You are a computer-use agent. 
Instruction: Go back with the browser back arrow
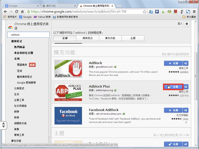[x=5, y=12]
